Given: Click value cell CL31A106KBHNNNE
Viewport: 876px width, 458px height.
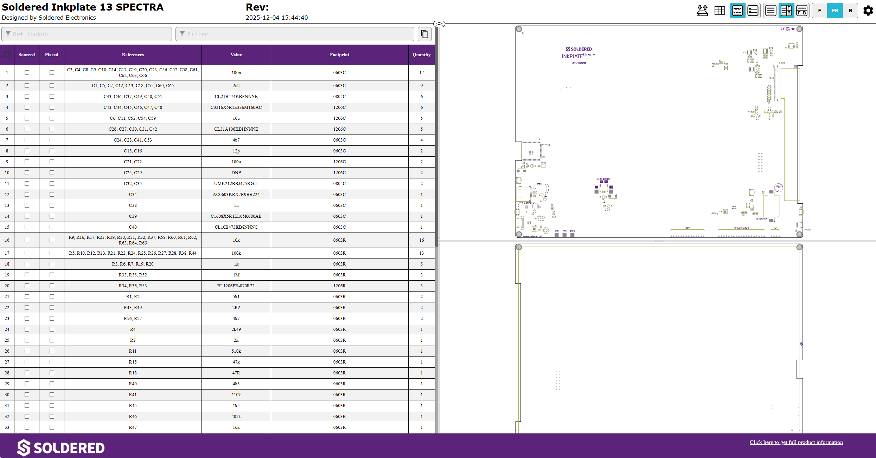Looking at the screenshot, I should 236,129.
